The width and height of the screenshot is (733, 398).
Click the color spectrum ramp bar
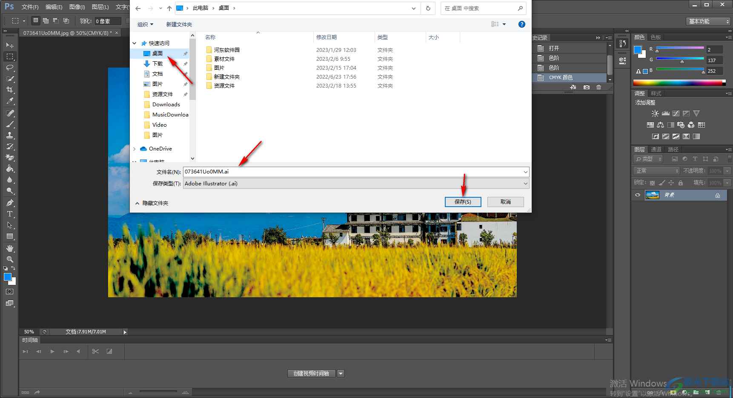679,82
